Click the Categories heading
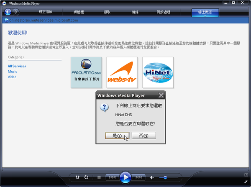Screen dimensions: 251x187 coord(16,57)
